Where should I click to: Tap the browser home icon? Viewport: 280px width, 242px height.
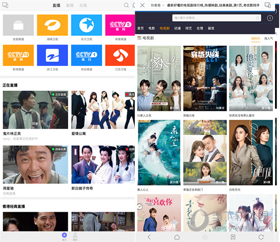pos(177,237)
